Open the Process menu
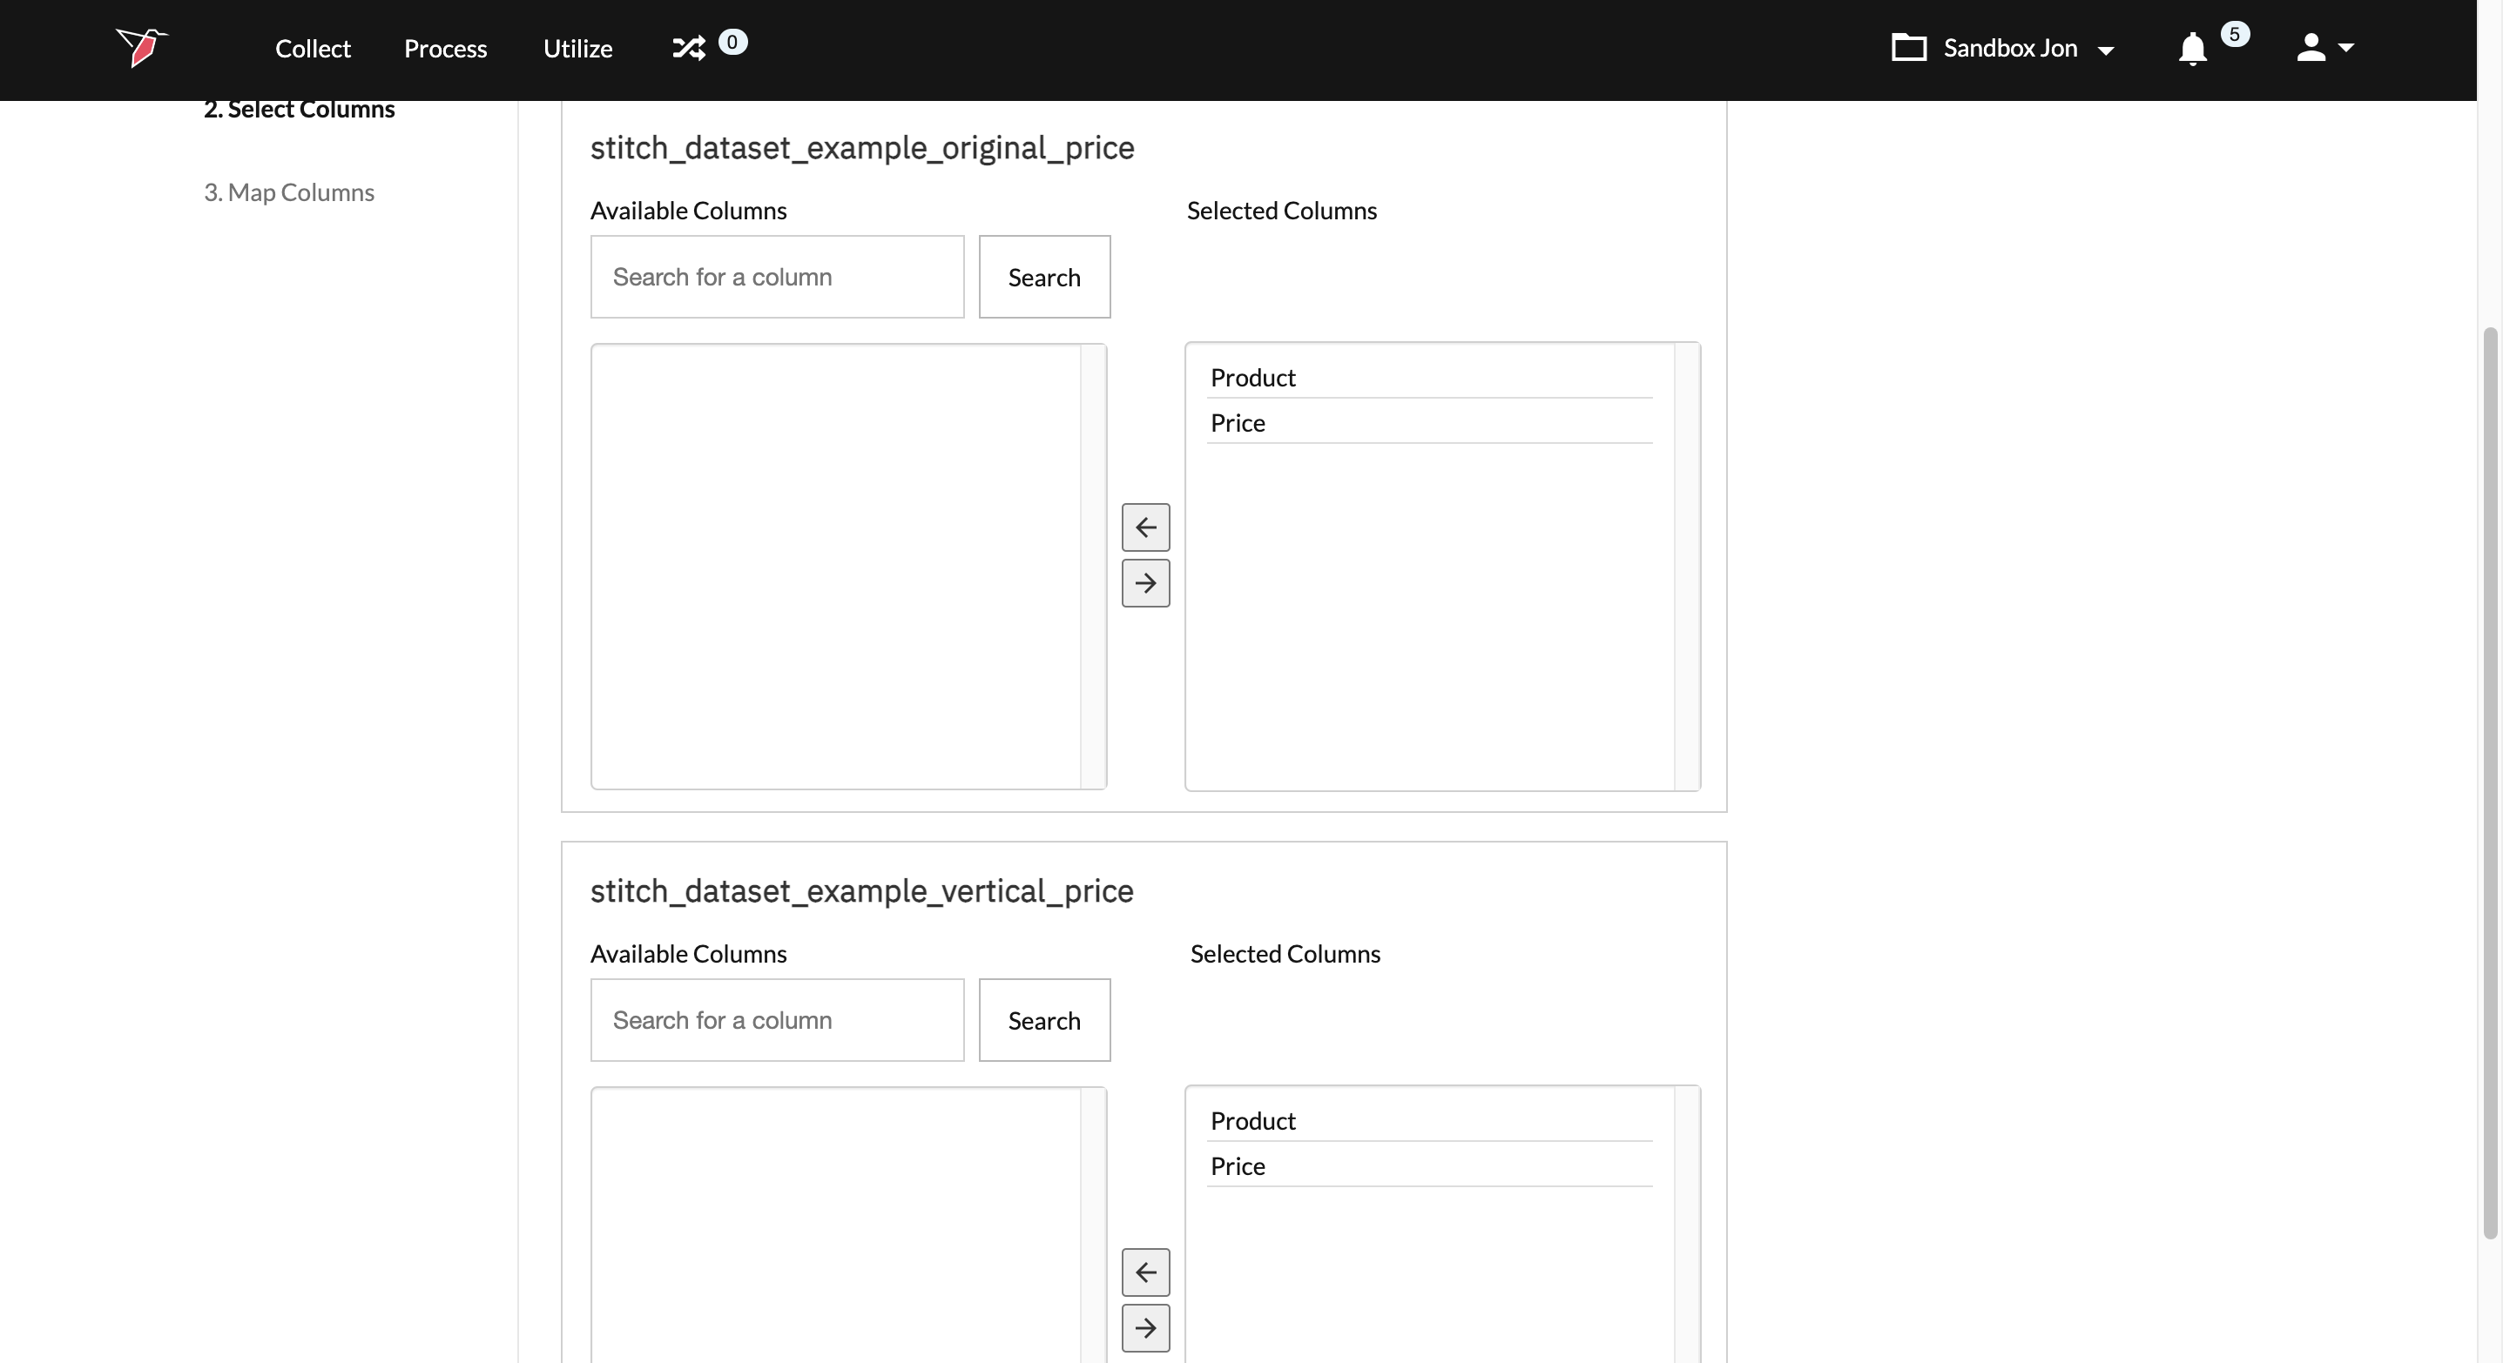 [x=445, y=49]
